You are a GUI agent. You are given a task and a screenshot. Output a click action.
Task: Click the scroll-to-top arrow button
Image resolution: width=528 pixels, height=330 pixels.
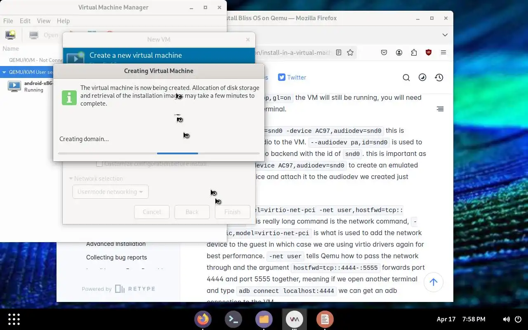433,282
